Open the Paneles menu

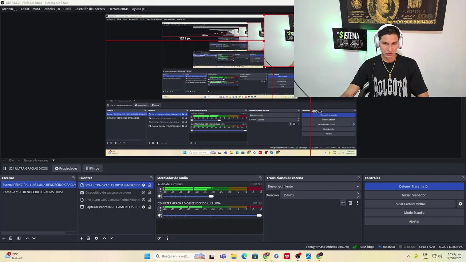coord(52,9)
